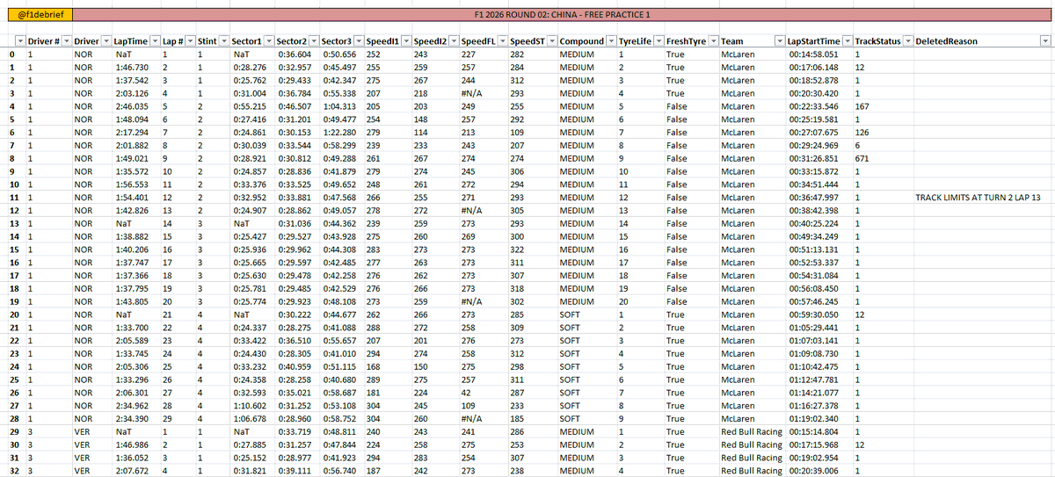The width and height of the screenshot is (1055, 477).
Task: Select Sector3 value 1:04.313
Action: pyautogui.click(x=339, y=107)
